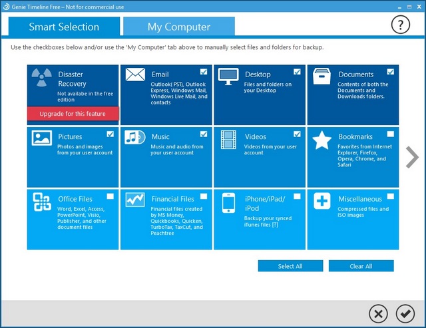Click the Pictures photo icon
The width and height of the screenshot is (426, 328).
tap(41, 138)
